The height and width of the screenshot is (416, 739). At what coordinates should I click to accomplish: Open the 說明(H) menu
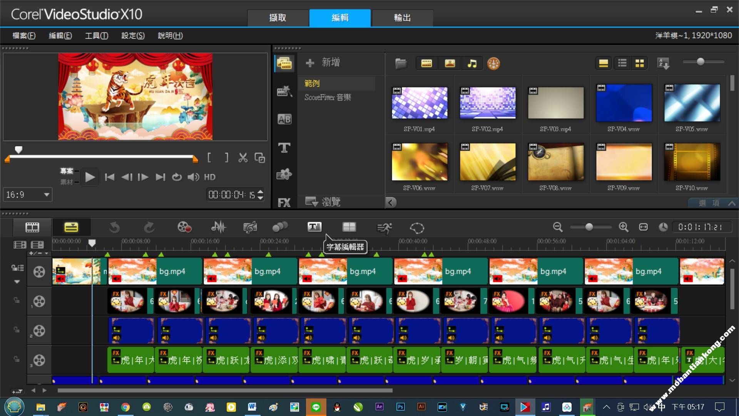pos(170,35)
